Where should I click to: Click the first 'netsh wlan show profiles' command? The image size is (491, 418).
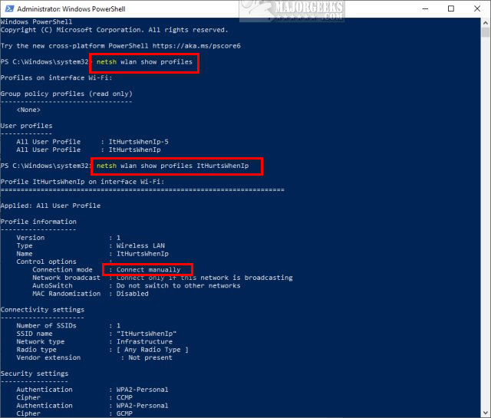[144, 62]
